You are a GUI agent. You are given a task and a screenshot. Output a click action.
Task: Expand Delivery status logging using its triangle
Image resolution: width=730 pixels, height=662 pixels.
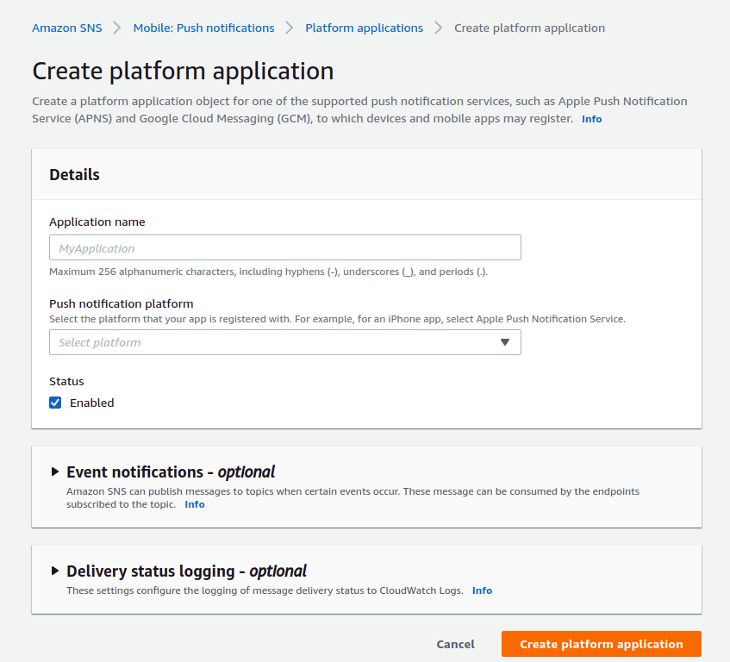(x=55, y=571)
